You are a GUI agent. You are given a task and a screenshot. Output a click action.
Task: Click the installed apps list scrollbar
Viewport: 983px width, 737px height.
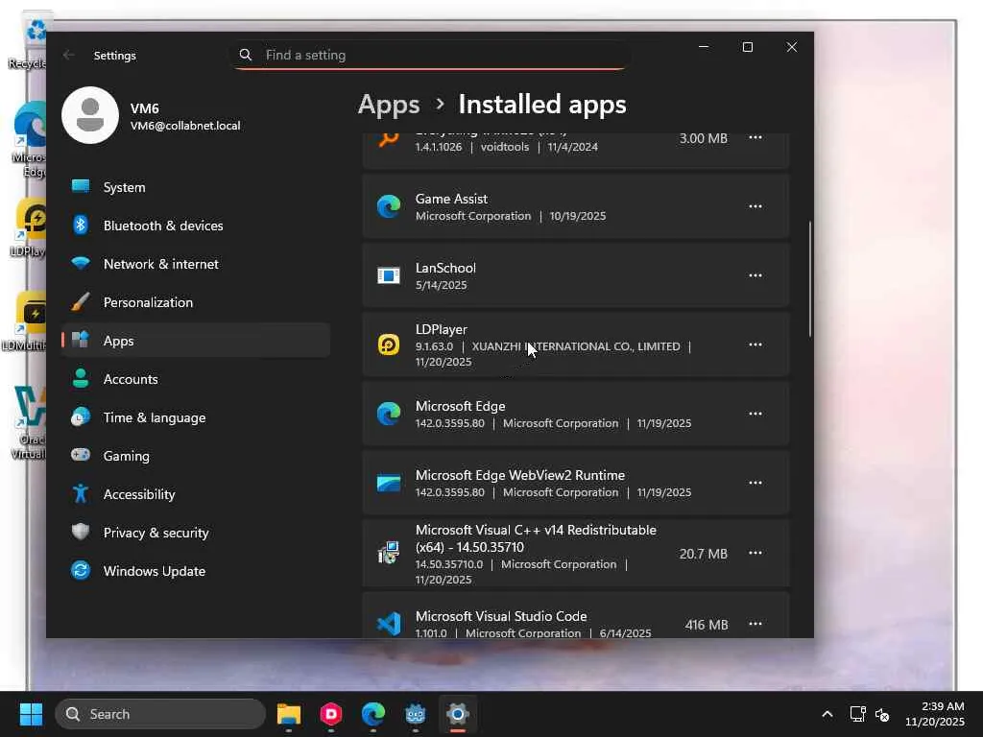(810, 279)
